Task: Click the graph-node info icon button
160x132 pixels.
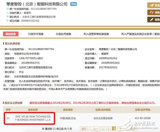Action: coord(152,12)
